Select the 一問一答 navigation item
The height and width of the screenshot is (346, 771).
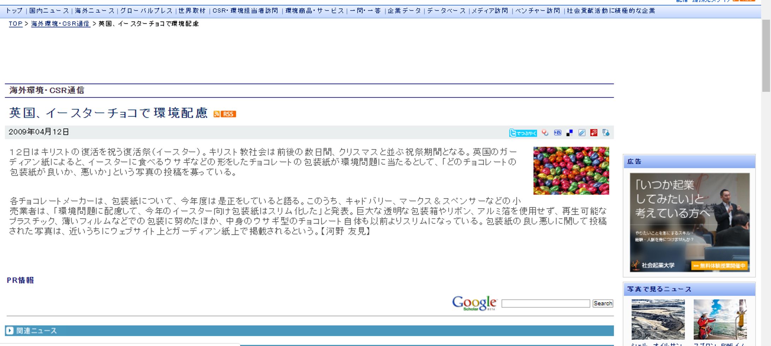point(365,11)
